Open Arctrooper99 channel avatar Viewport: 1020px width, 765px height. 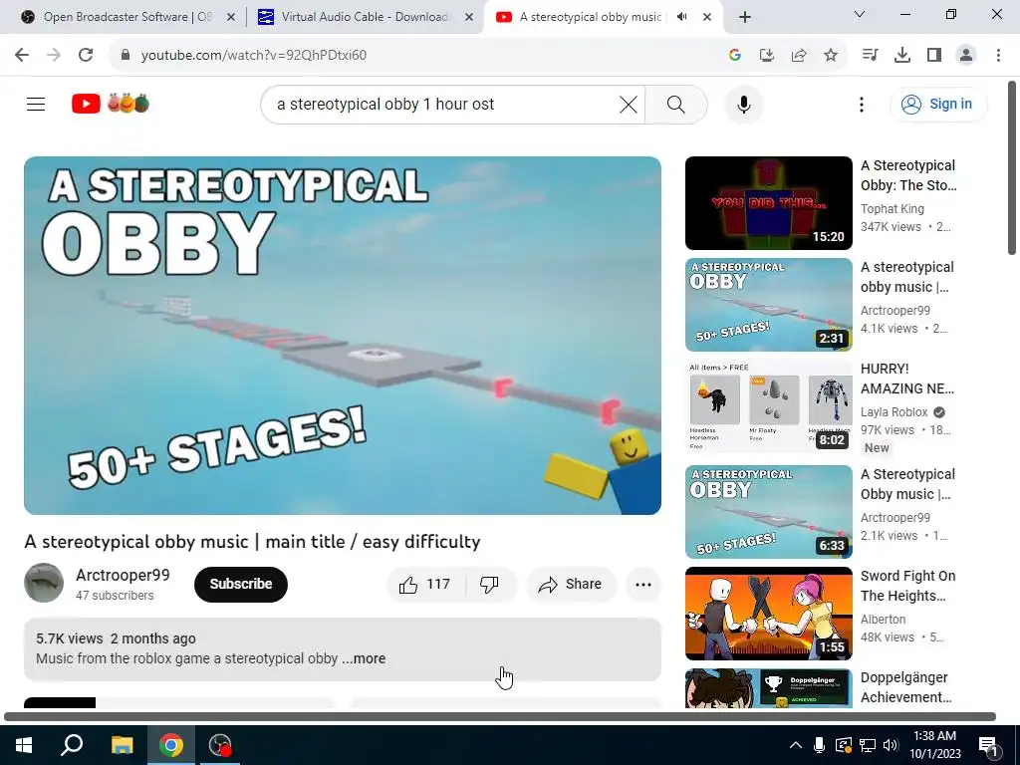pos(44,583)
